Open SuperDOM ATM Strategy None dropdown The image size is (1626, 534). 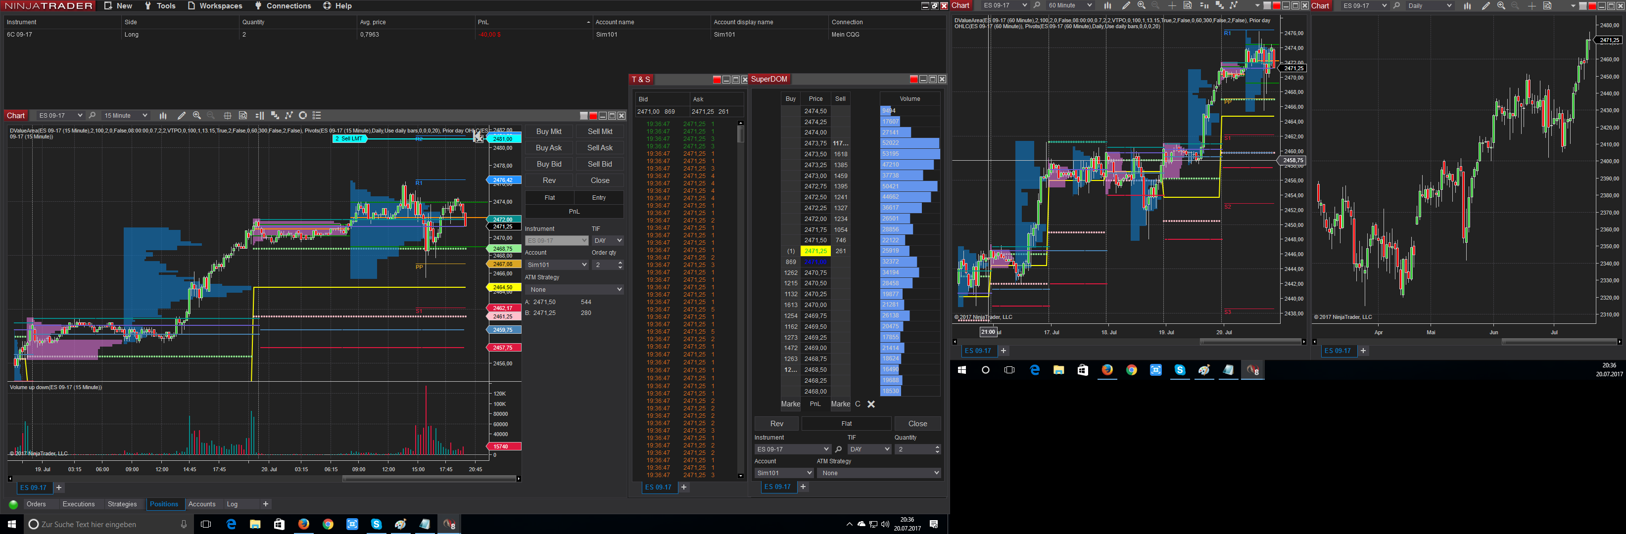pyautogui.click(x=879, y=473)
